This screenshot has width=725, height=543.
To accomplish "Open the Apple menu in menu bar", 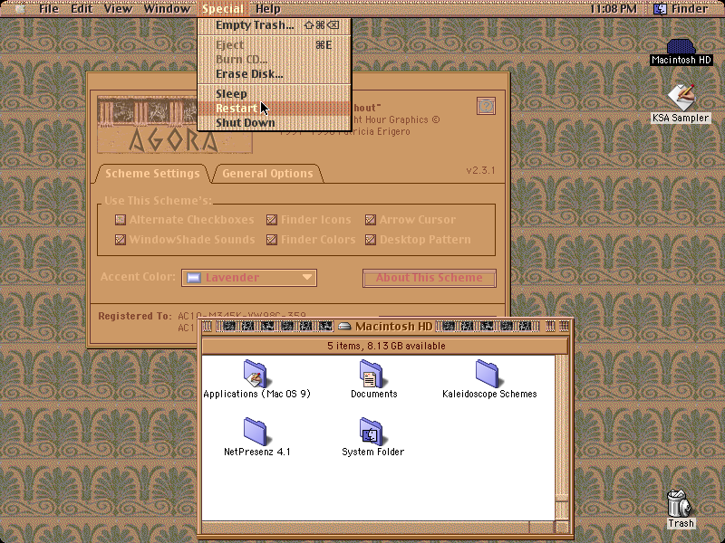I will coord(20,9).
